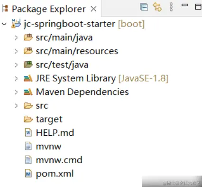This screenshot has width=202, height=187.
Task: Select the src/test/java label
Action: [x=62, y=65]
